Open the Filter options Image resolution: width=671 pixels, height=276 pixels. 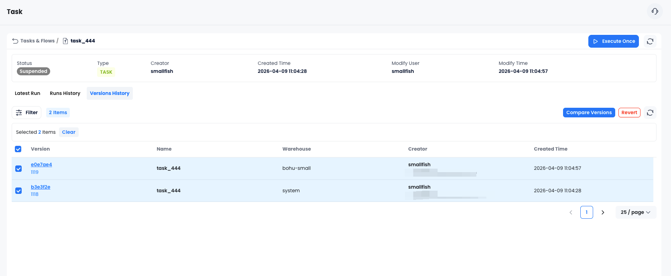[x=26, y=113]
